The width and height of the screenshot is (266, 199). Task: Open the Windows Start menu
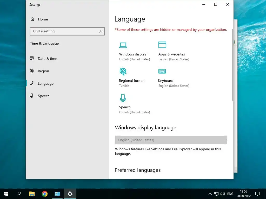coord(6,194)
